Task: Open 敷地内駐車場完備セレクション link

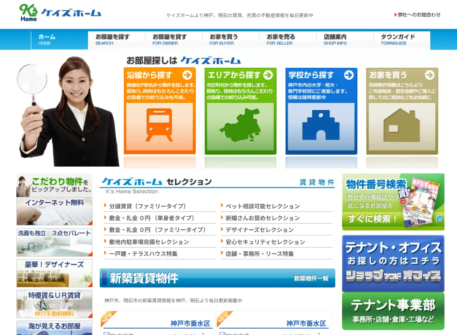Action: [149, 242]
